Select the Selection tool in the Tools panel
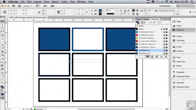The width and height of the screenshot is (196, 110). pos(2,22)
